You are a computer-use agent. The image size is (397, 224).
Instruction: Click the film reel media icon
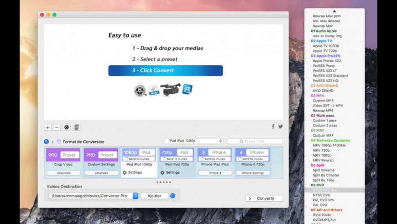pyautogui.click(x=140, y=91)
